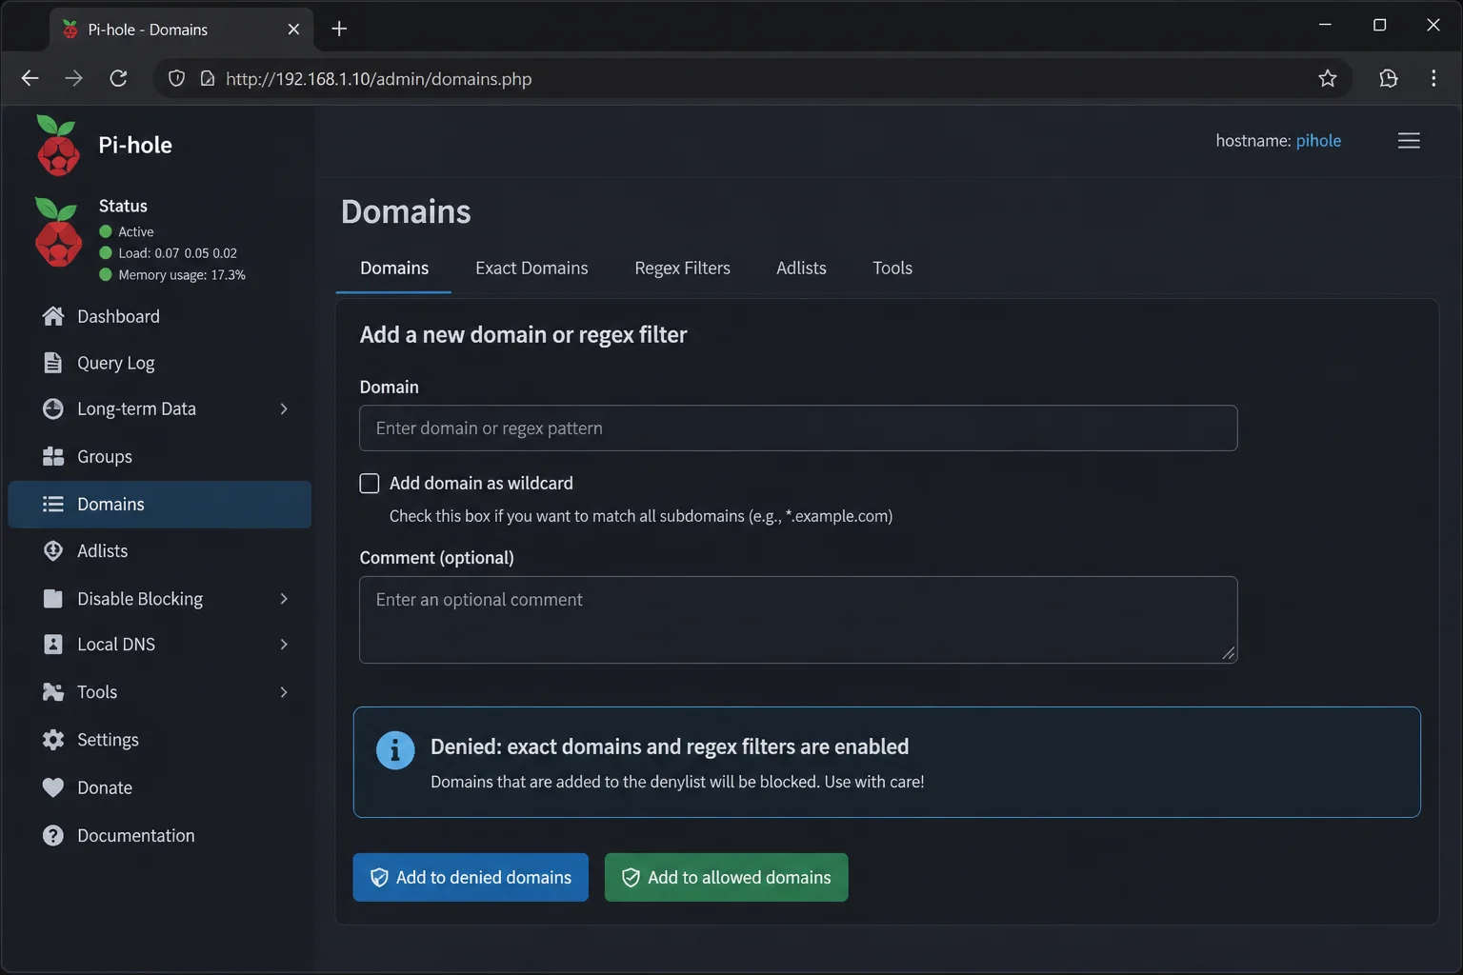This screenshot has height=975, width=1463.
Task: Click the blue info icon in denylist notice
Action: (x=395, y=750)
